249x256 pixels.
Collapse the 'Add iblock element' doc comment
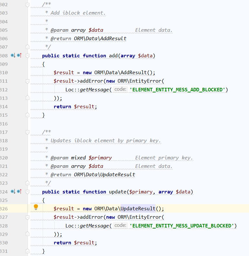pyautogui.click(x=27, y=5)
